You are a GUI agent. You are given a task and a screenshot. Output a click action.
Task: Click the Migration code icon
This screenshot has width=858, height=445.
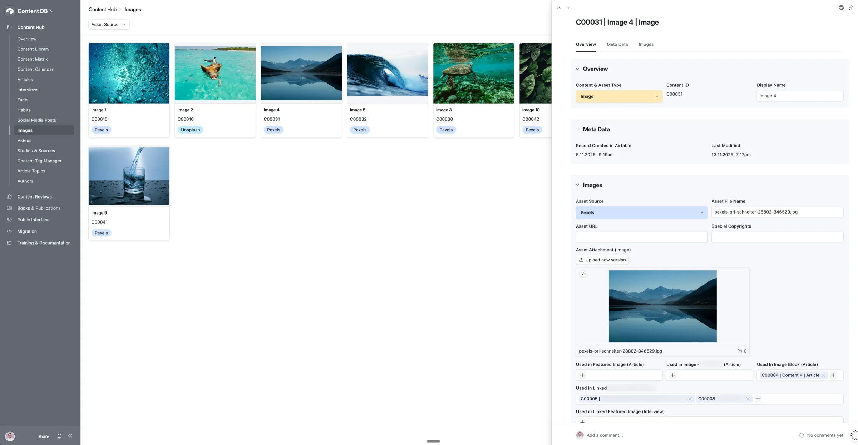click(x=9, y=231)
